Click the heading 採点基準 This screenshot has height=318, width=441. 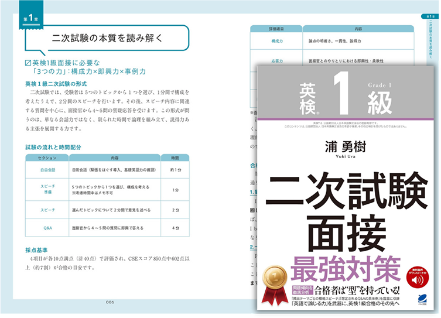pos(36,250)
